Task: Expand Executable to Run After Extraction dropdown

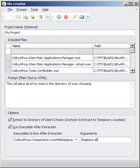Action: coord(76,140)
